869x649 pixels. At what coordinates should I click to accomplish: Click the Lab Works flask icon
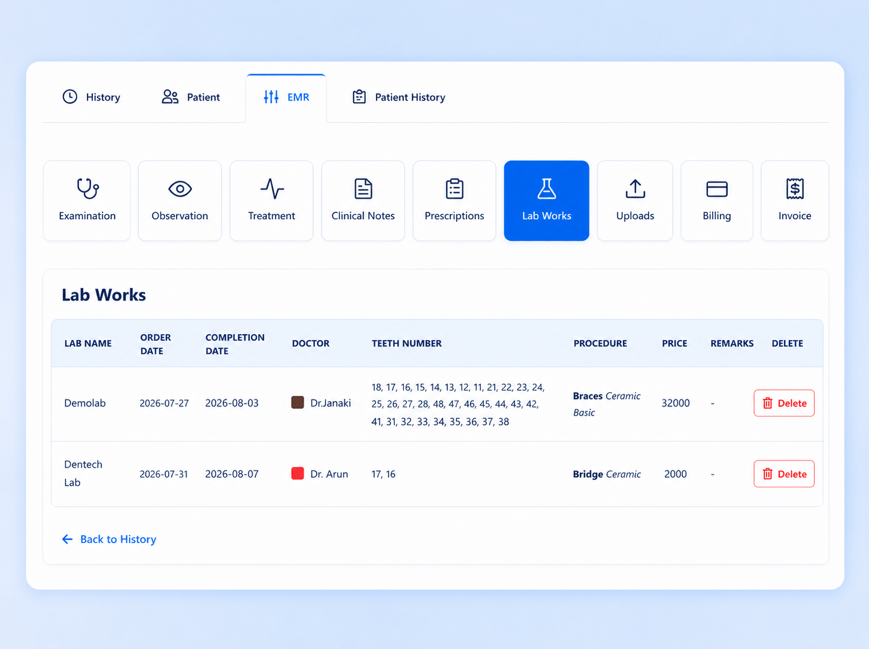(547, 189)
